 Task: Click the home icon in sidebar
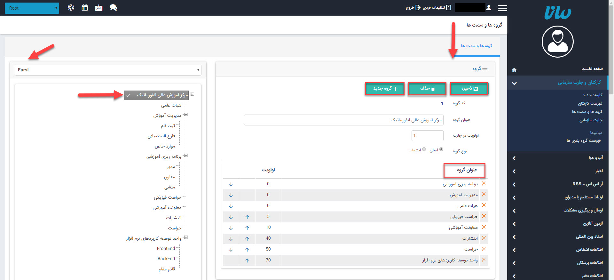click(x=514, y=70)
